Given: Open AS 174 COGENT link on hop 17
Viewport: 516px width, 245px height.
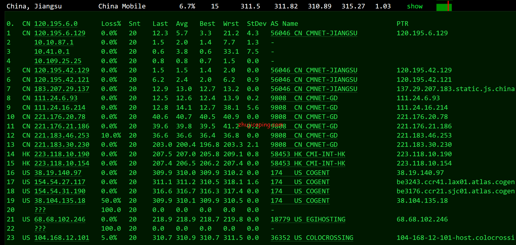Looking at the screenshot, I should [300, 182].
